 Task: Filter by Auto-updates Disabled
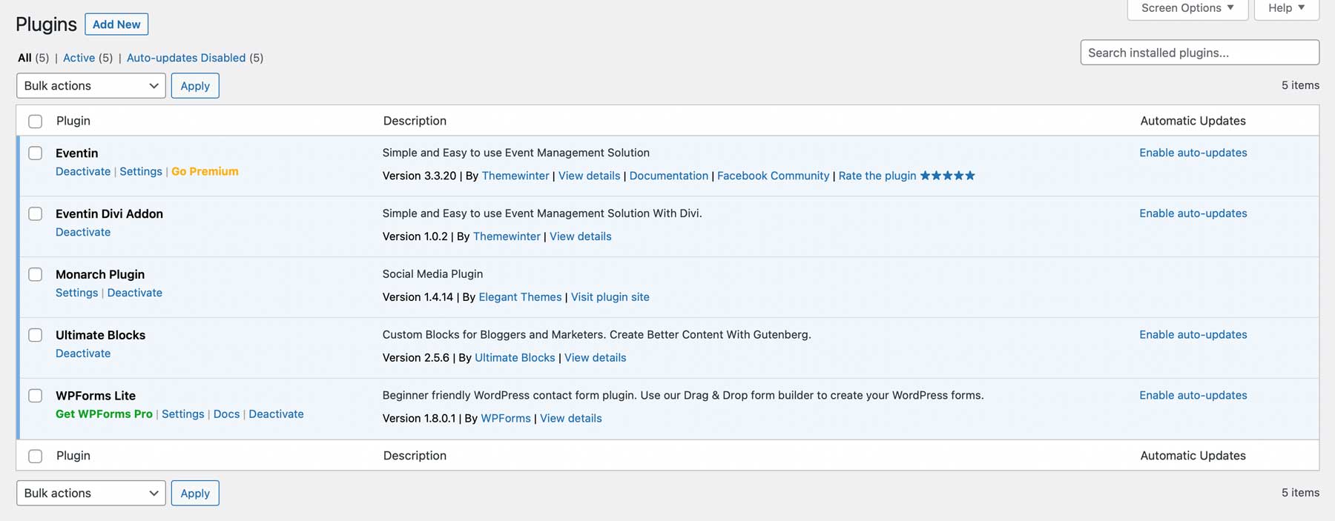point(186,58)
